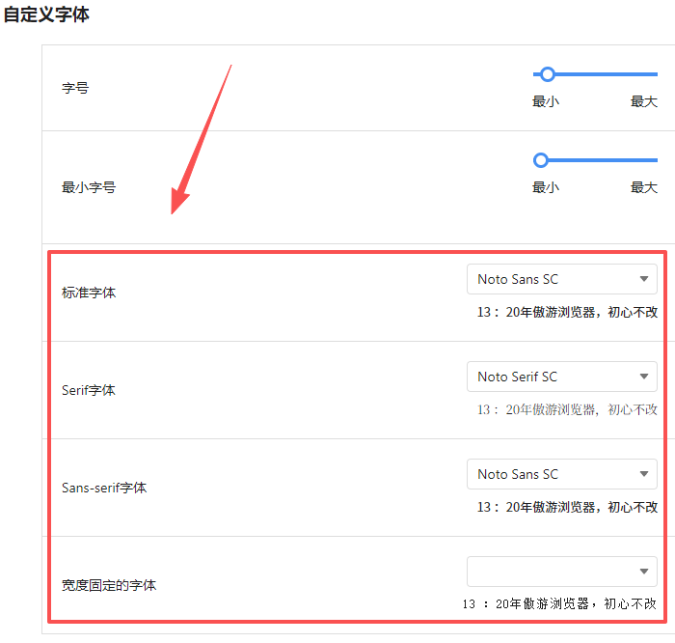Open the Sans-serif字体 font dropdown
This screenshot has width=675, height=643.
[x=562, y=474]
